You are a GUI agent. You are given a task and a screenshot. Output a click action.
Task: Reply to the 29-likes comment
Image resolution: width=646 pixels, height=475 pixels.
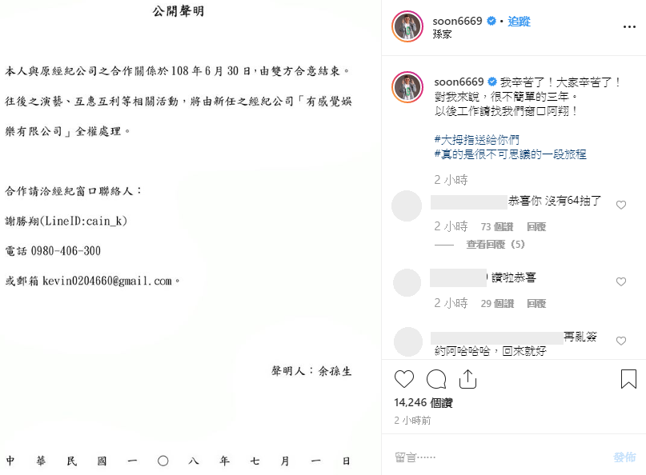(536, 304)
